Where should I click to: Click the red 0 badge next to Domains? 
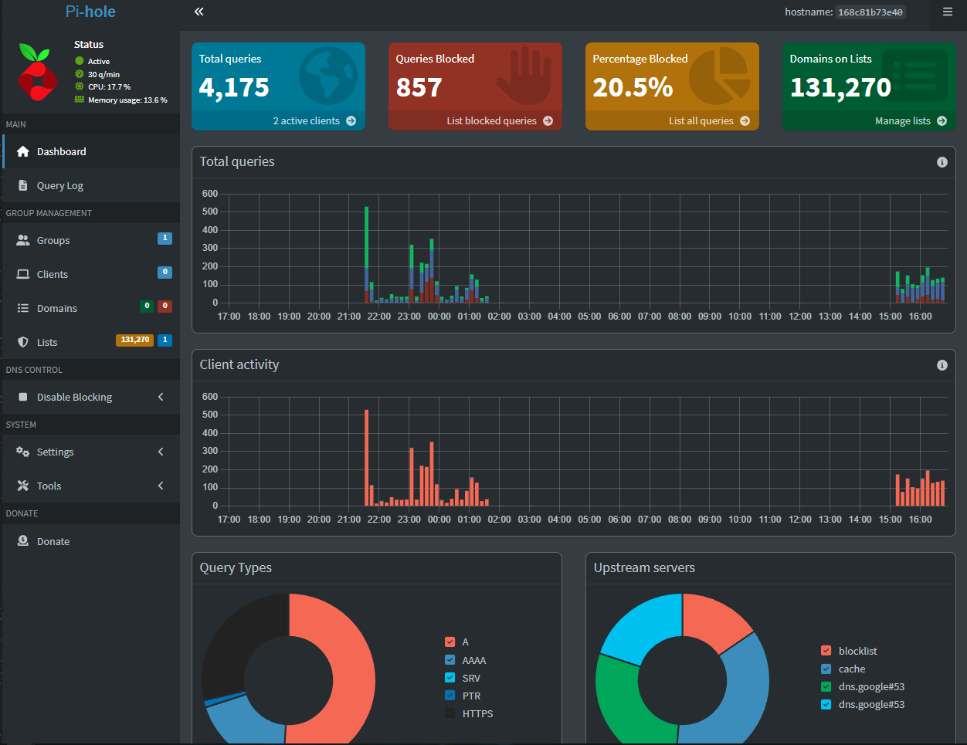pyautogui.click(x=165, y=306)
